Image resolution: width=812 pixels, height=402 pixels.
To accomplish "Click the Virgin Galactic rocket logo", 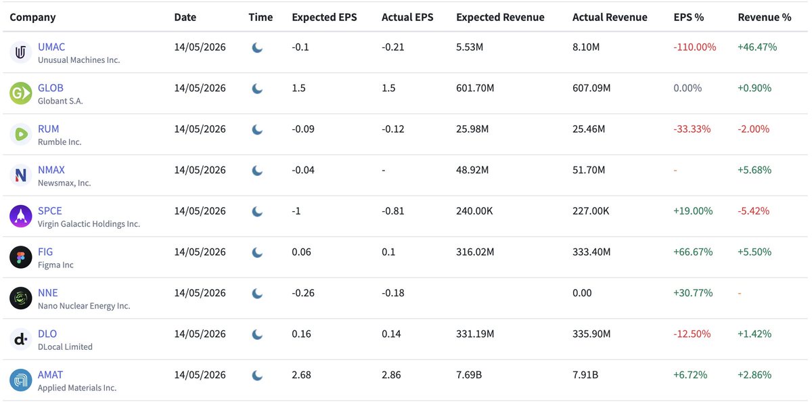I will (x=21, y=217).
